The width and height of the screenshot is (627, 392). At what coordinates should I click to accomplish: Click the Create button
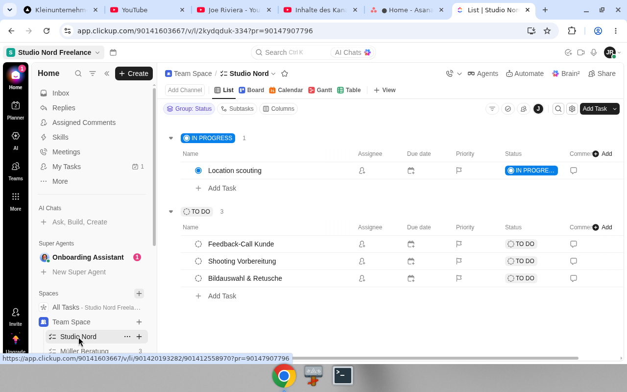click(x=134, y=73)
